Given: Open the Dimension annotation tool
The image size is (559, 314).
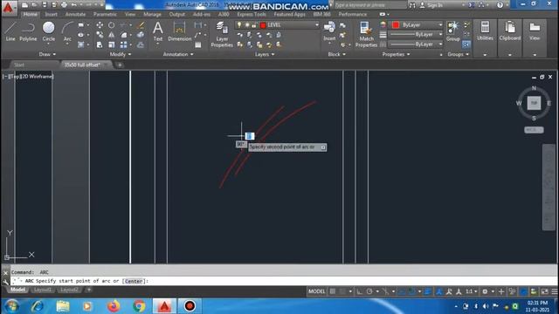Looking at the screenshot, I should [179, 31].
